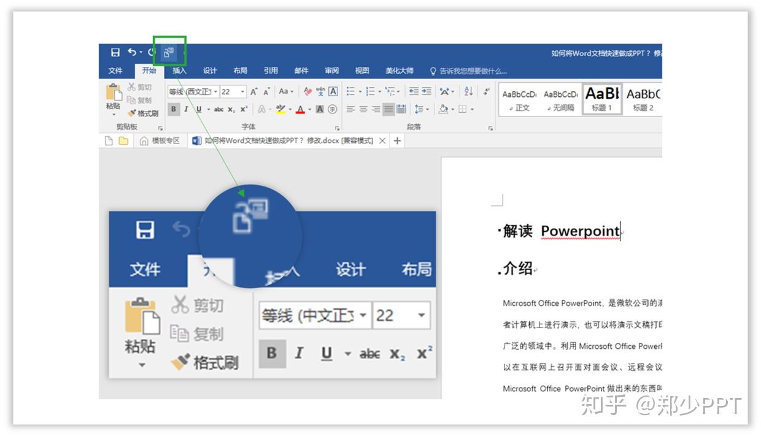Image resolution: width=761 pixels, height=436 pixels.
Task: Toggle Italic in the enlarged inset
Action: coord(299,353)
